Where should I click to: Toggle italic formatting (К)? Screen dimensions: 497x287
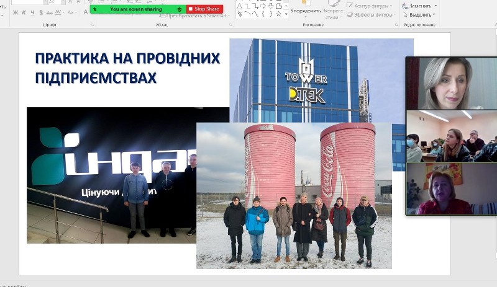(24, 12)
